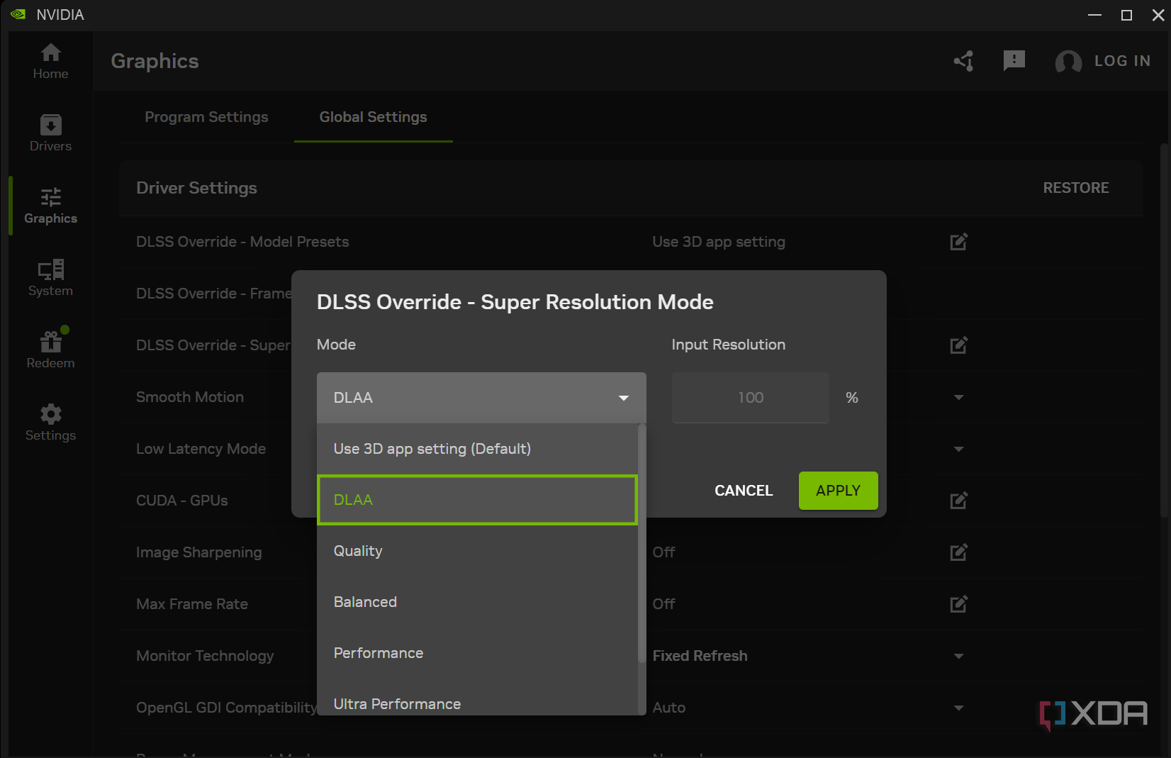Maximize the NVIDIA app window
Image resolution: width=1171 pixels, height=758 pixels.
(1126, 15)
